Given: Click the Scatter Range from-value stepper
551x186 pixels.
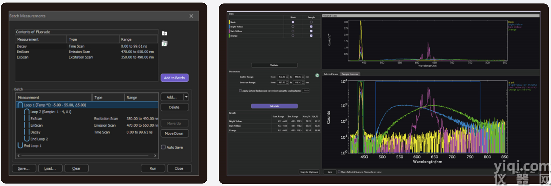Looking at the screenshot, I should tap(287, 76).
